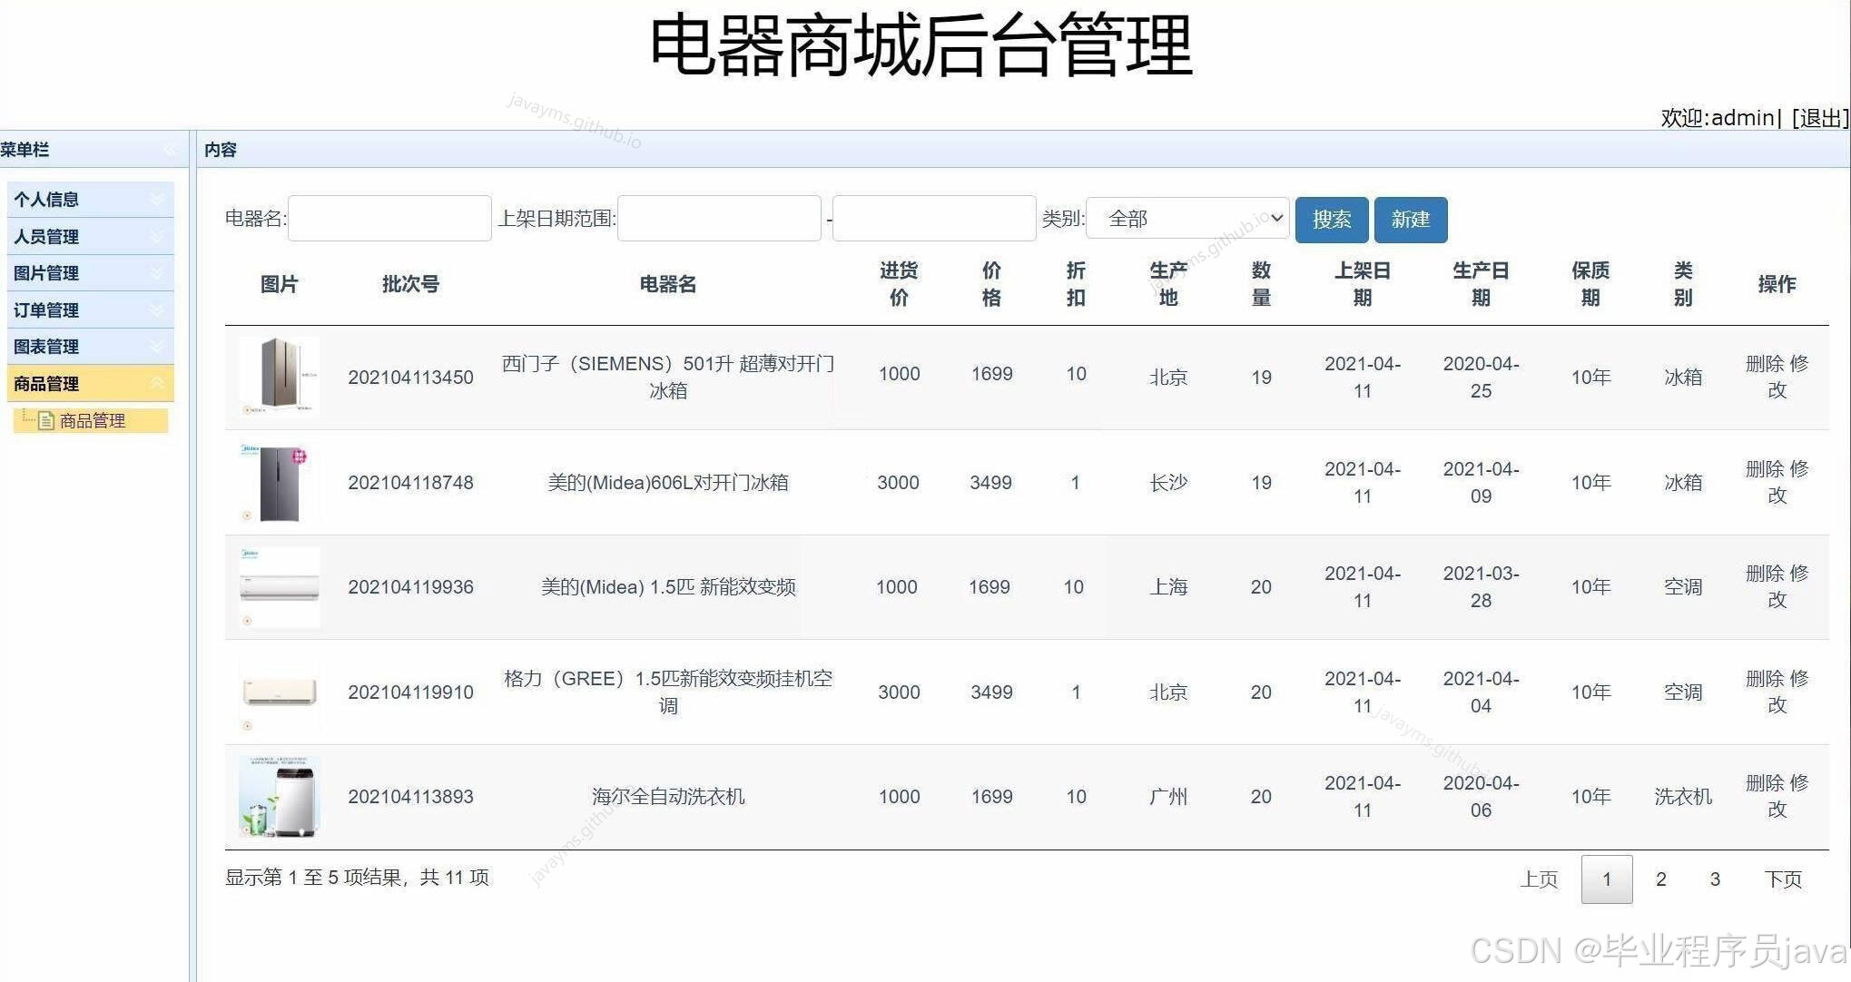Click 删除 on the Siemens 冰箱 row
The width and height of the screenshot is (1851, 982).
[1762, 364]
